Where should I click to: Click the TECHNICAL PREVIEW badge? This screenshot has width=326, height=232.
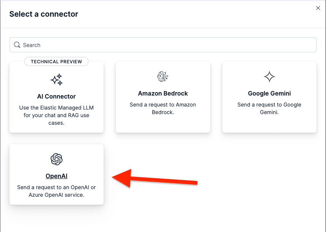pyautogui.click(x=56, y=61)
